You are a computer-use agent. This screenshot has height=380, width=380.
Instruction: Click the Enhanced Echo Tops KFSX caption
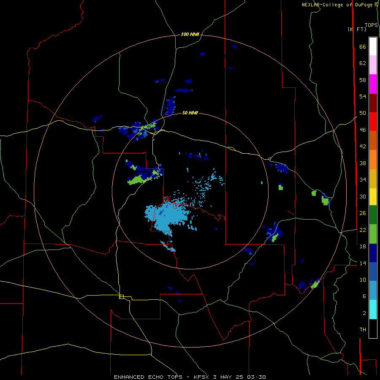tap(190, 377)
